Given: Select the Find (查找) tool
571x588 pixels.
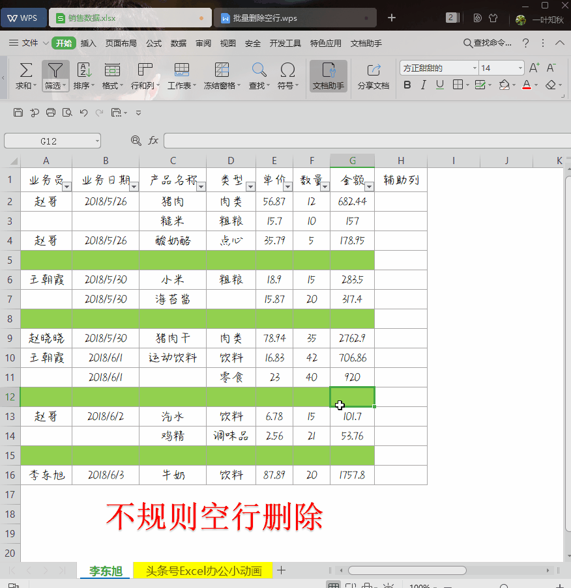Looking at the screenshot, I should coord(259,75).
